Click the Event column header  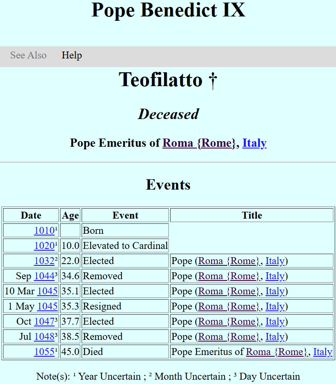(125, 215)
